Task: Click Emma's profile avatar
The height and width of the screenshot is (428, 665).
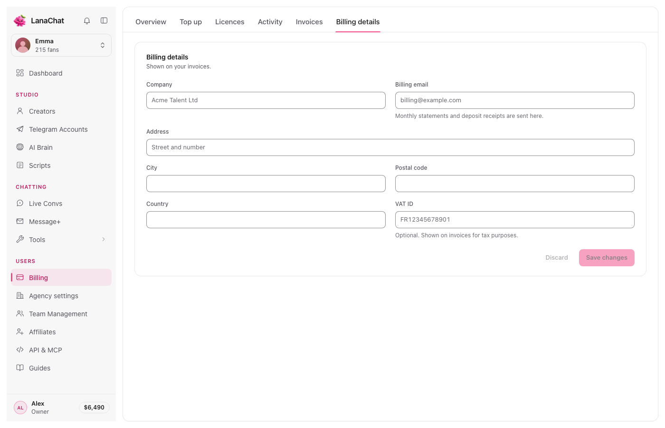Action: (23, 45)
